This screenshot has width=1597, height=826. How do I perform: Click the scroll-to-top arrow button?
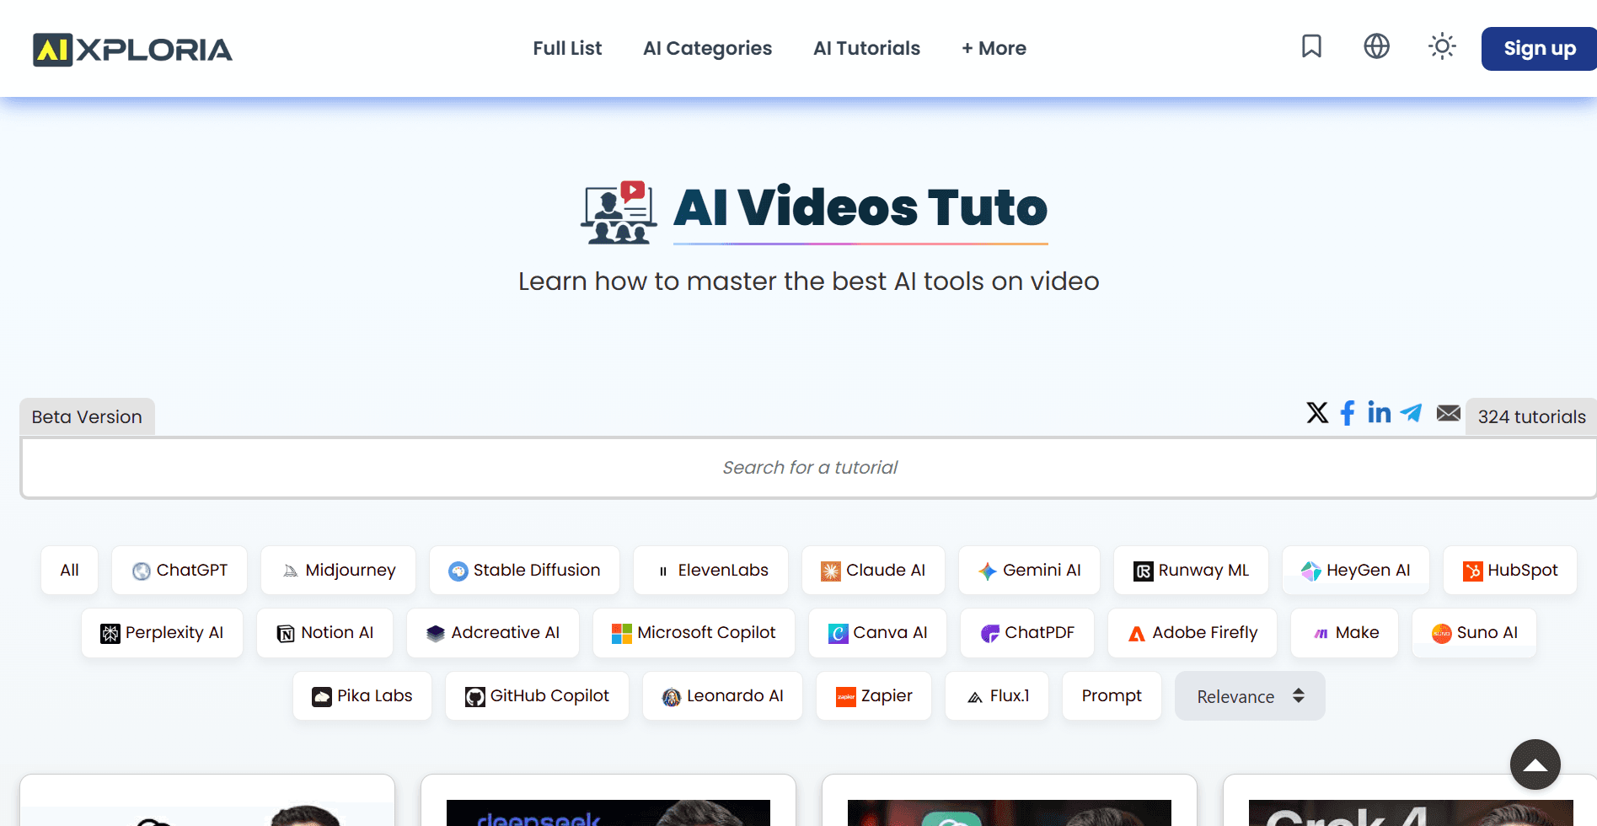pyautogui.click(x=1535, y=764)
